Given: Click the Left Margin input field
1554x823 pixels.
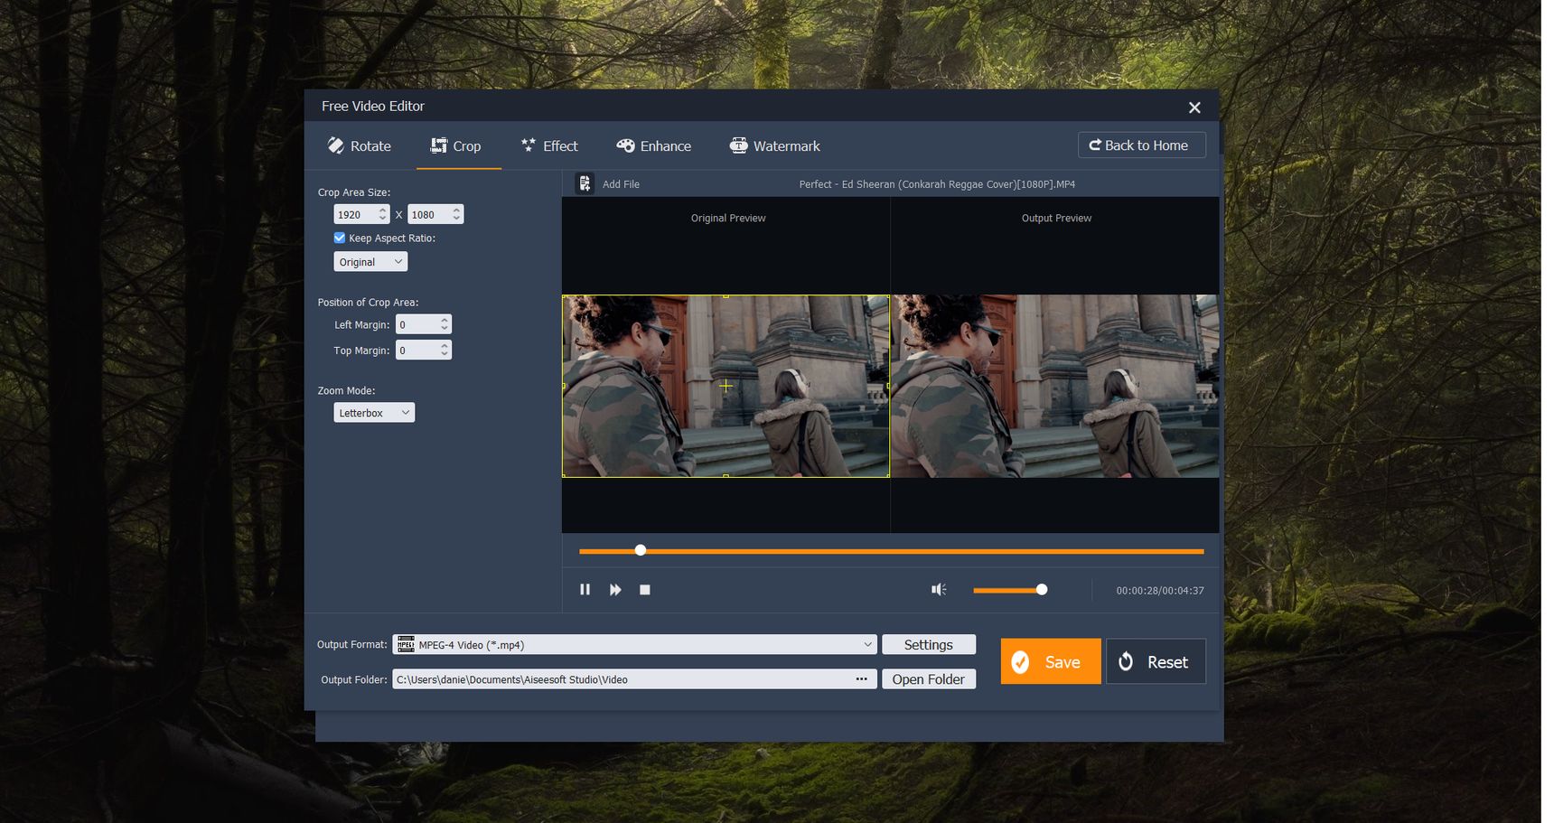Looking at the screenshot, I should pyautogui.click(x=417, y=324).
